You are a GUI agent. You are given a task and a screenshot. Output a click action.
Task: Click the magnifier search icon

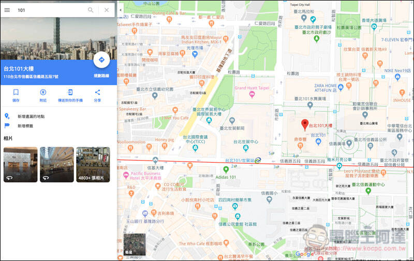pos(91,10)
